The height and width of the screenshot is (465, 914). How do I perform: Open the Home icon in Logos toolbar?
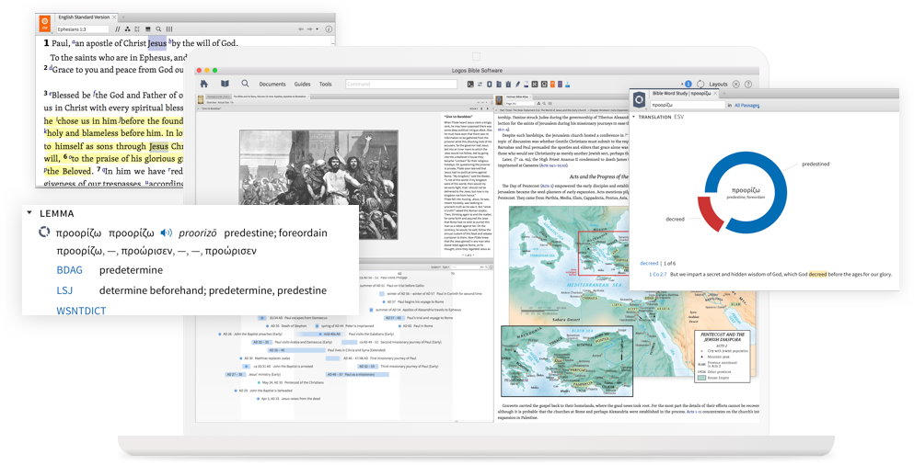pos(204,84)
